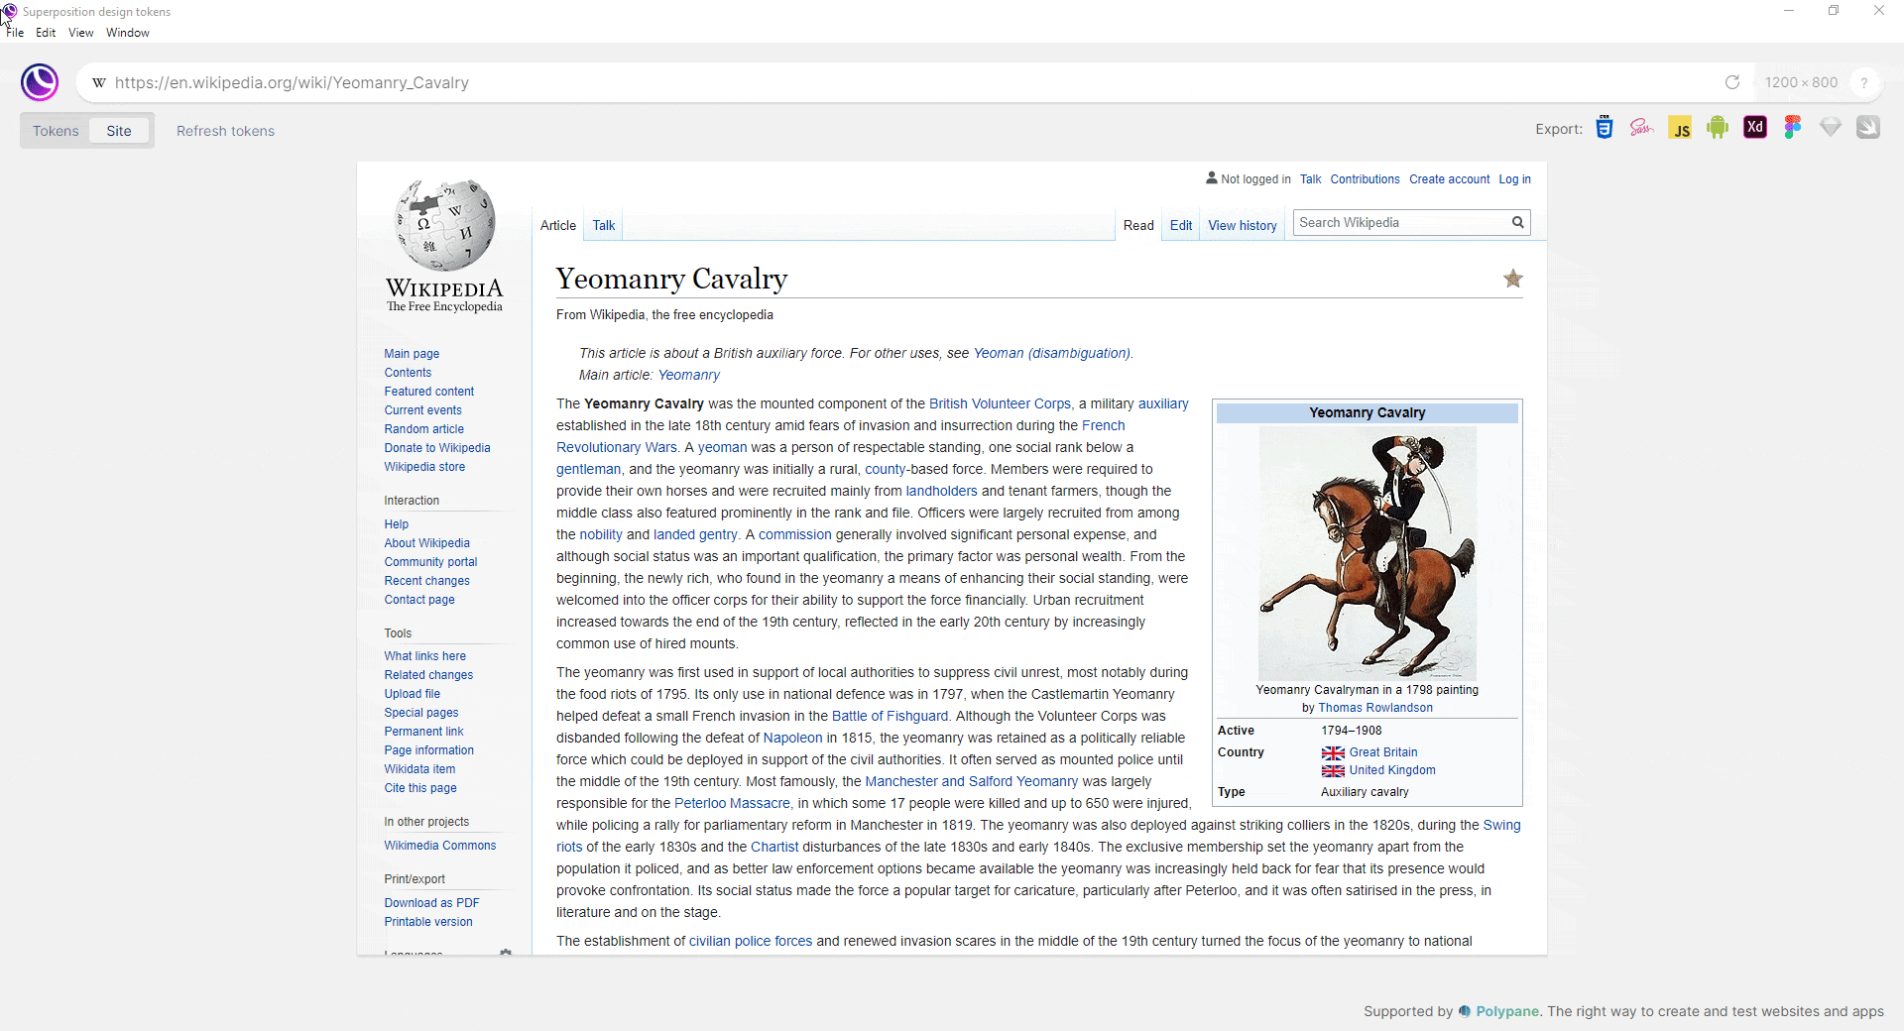Focus the Search Wikipedia field
Screen dimensions: 1904x1031
1401,223
